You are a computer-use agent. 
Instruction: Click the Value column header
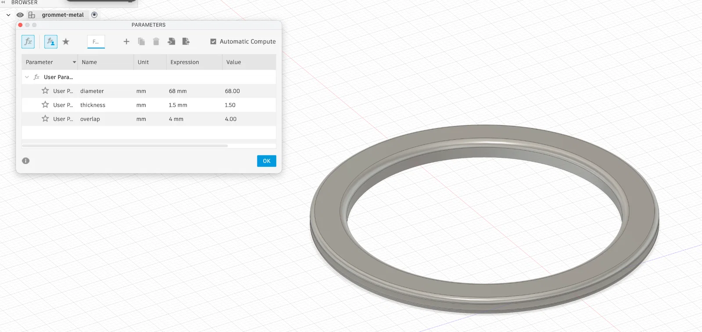249,62
